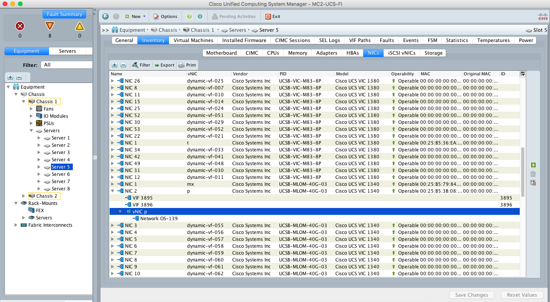Select the VIF 3895 row

[x=314, y=198]
